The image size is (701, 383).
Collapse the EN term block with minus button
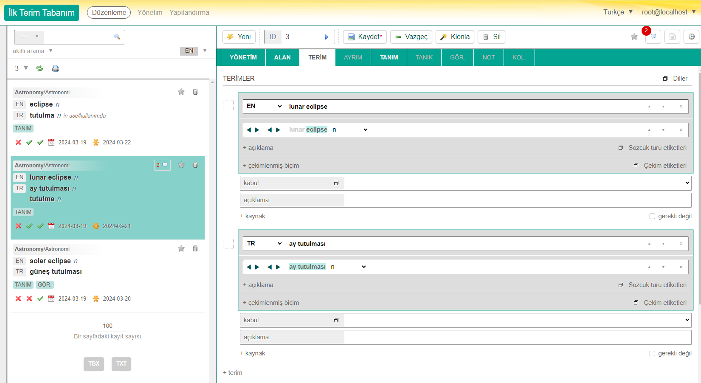228,106
